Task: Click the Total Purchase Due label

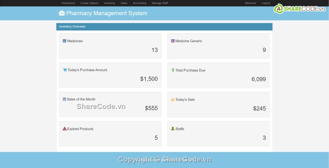Action: pyautogui.click(x=190, y=71)
